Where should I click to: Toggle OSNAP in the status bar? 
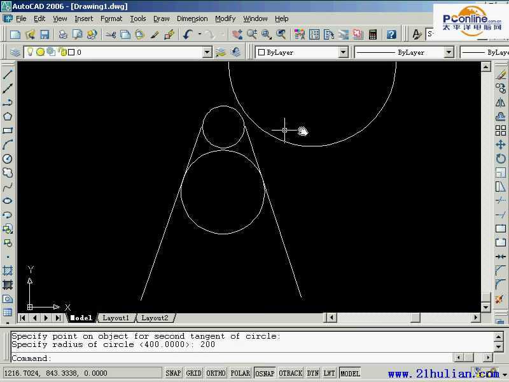click(265, 373)
